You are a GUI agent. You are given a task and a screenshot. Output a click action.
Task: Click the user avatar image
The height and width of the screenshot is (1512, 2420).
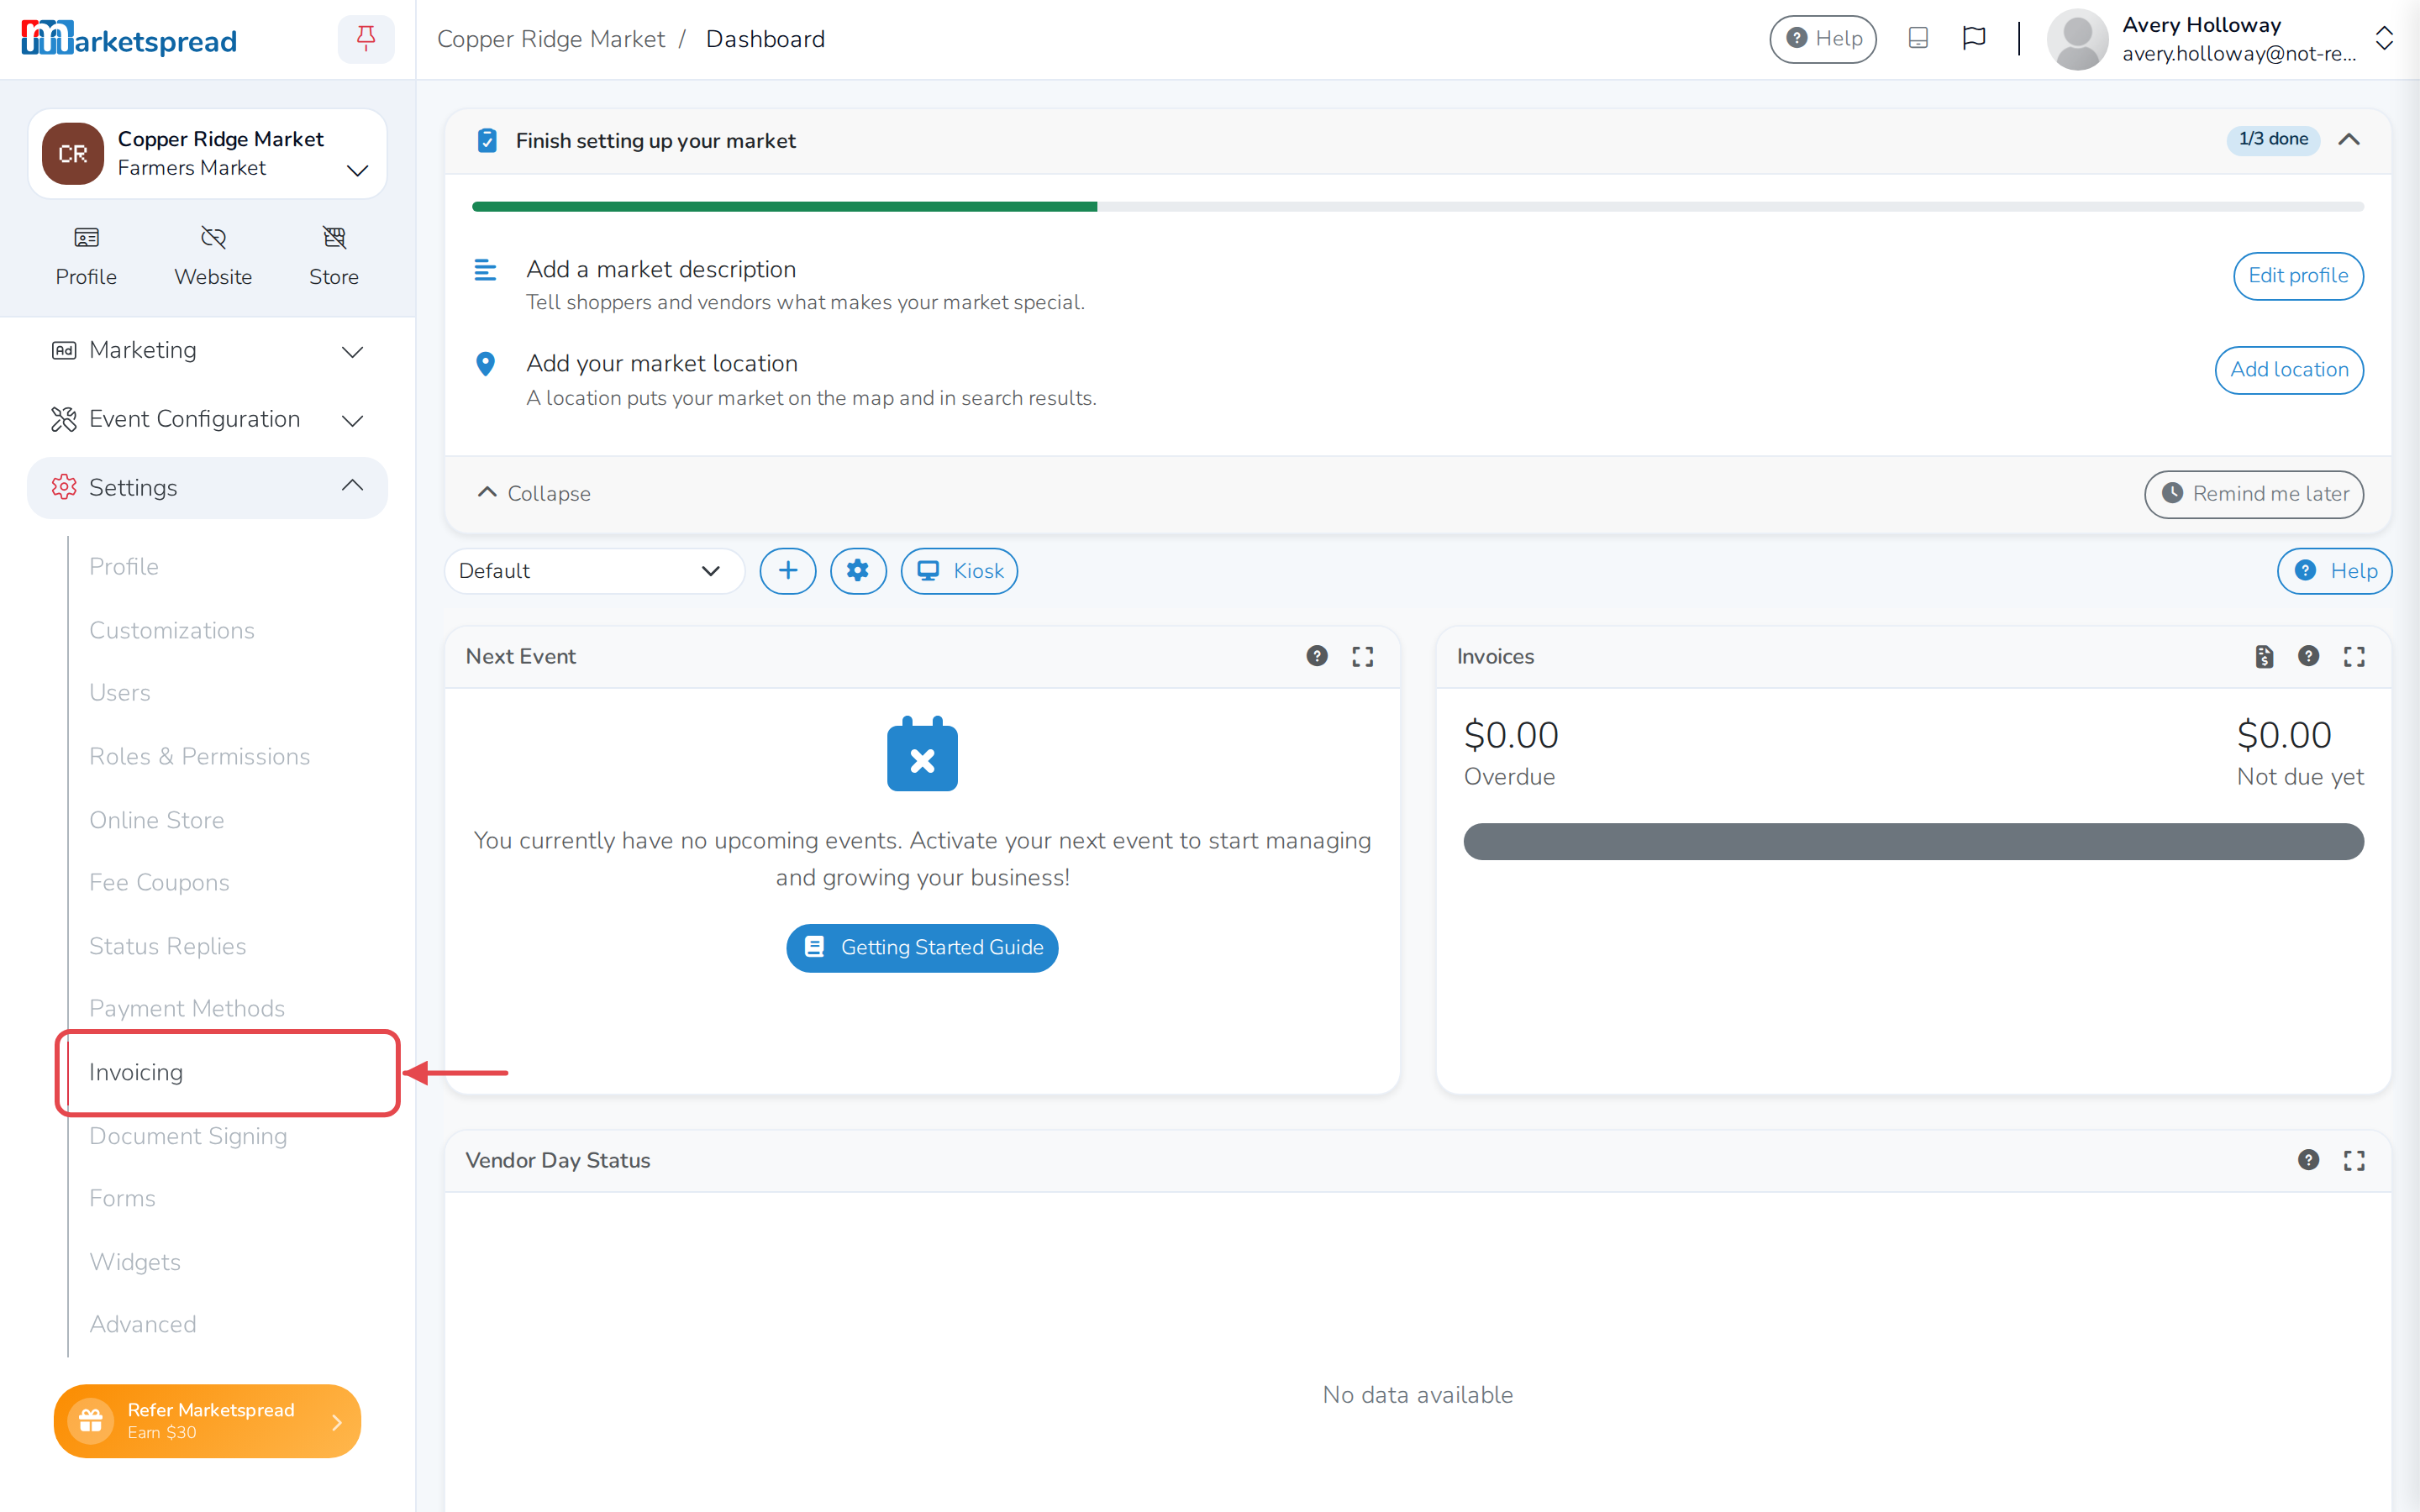(x=2077, y=39)
